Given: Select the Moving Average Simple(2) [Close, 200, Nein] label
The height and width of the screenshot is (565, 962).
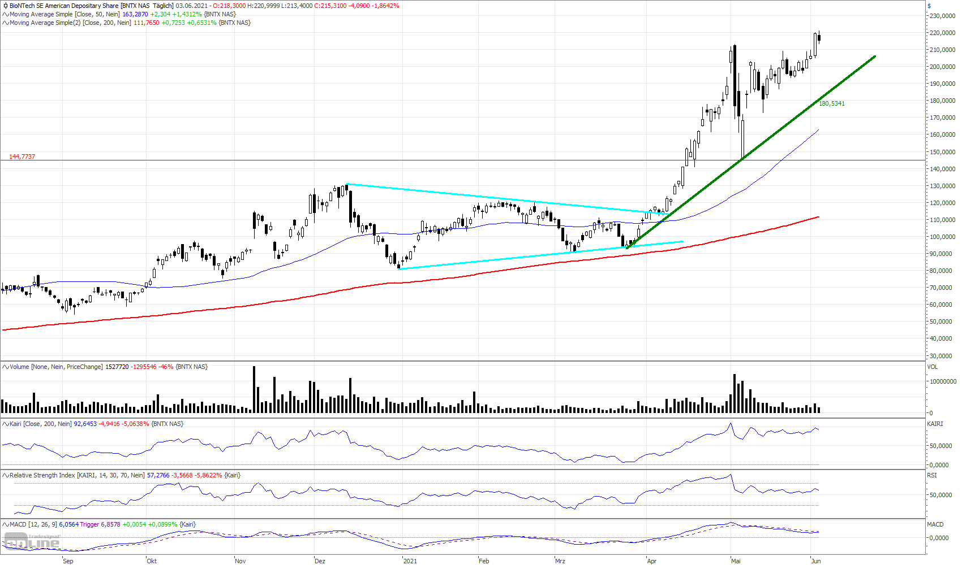Looking at the screenshot, I should pos(70,23).
